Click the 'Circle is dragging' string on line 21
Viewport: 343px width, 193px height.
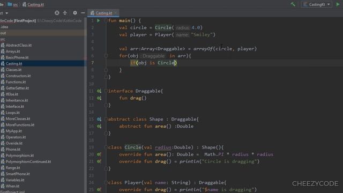[229, 161]
